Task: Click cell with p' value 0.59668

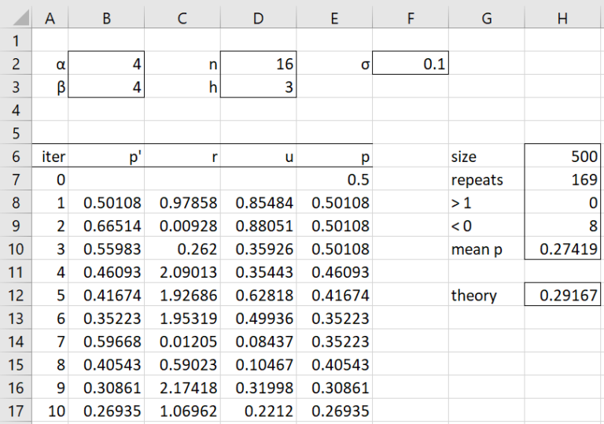Action: [x=106, y=341]
